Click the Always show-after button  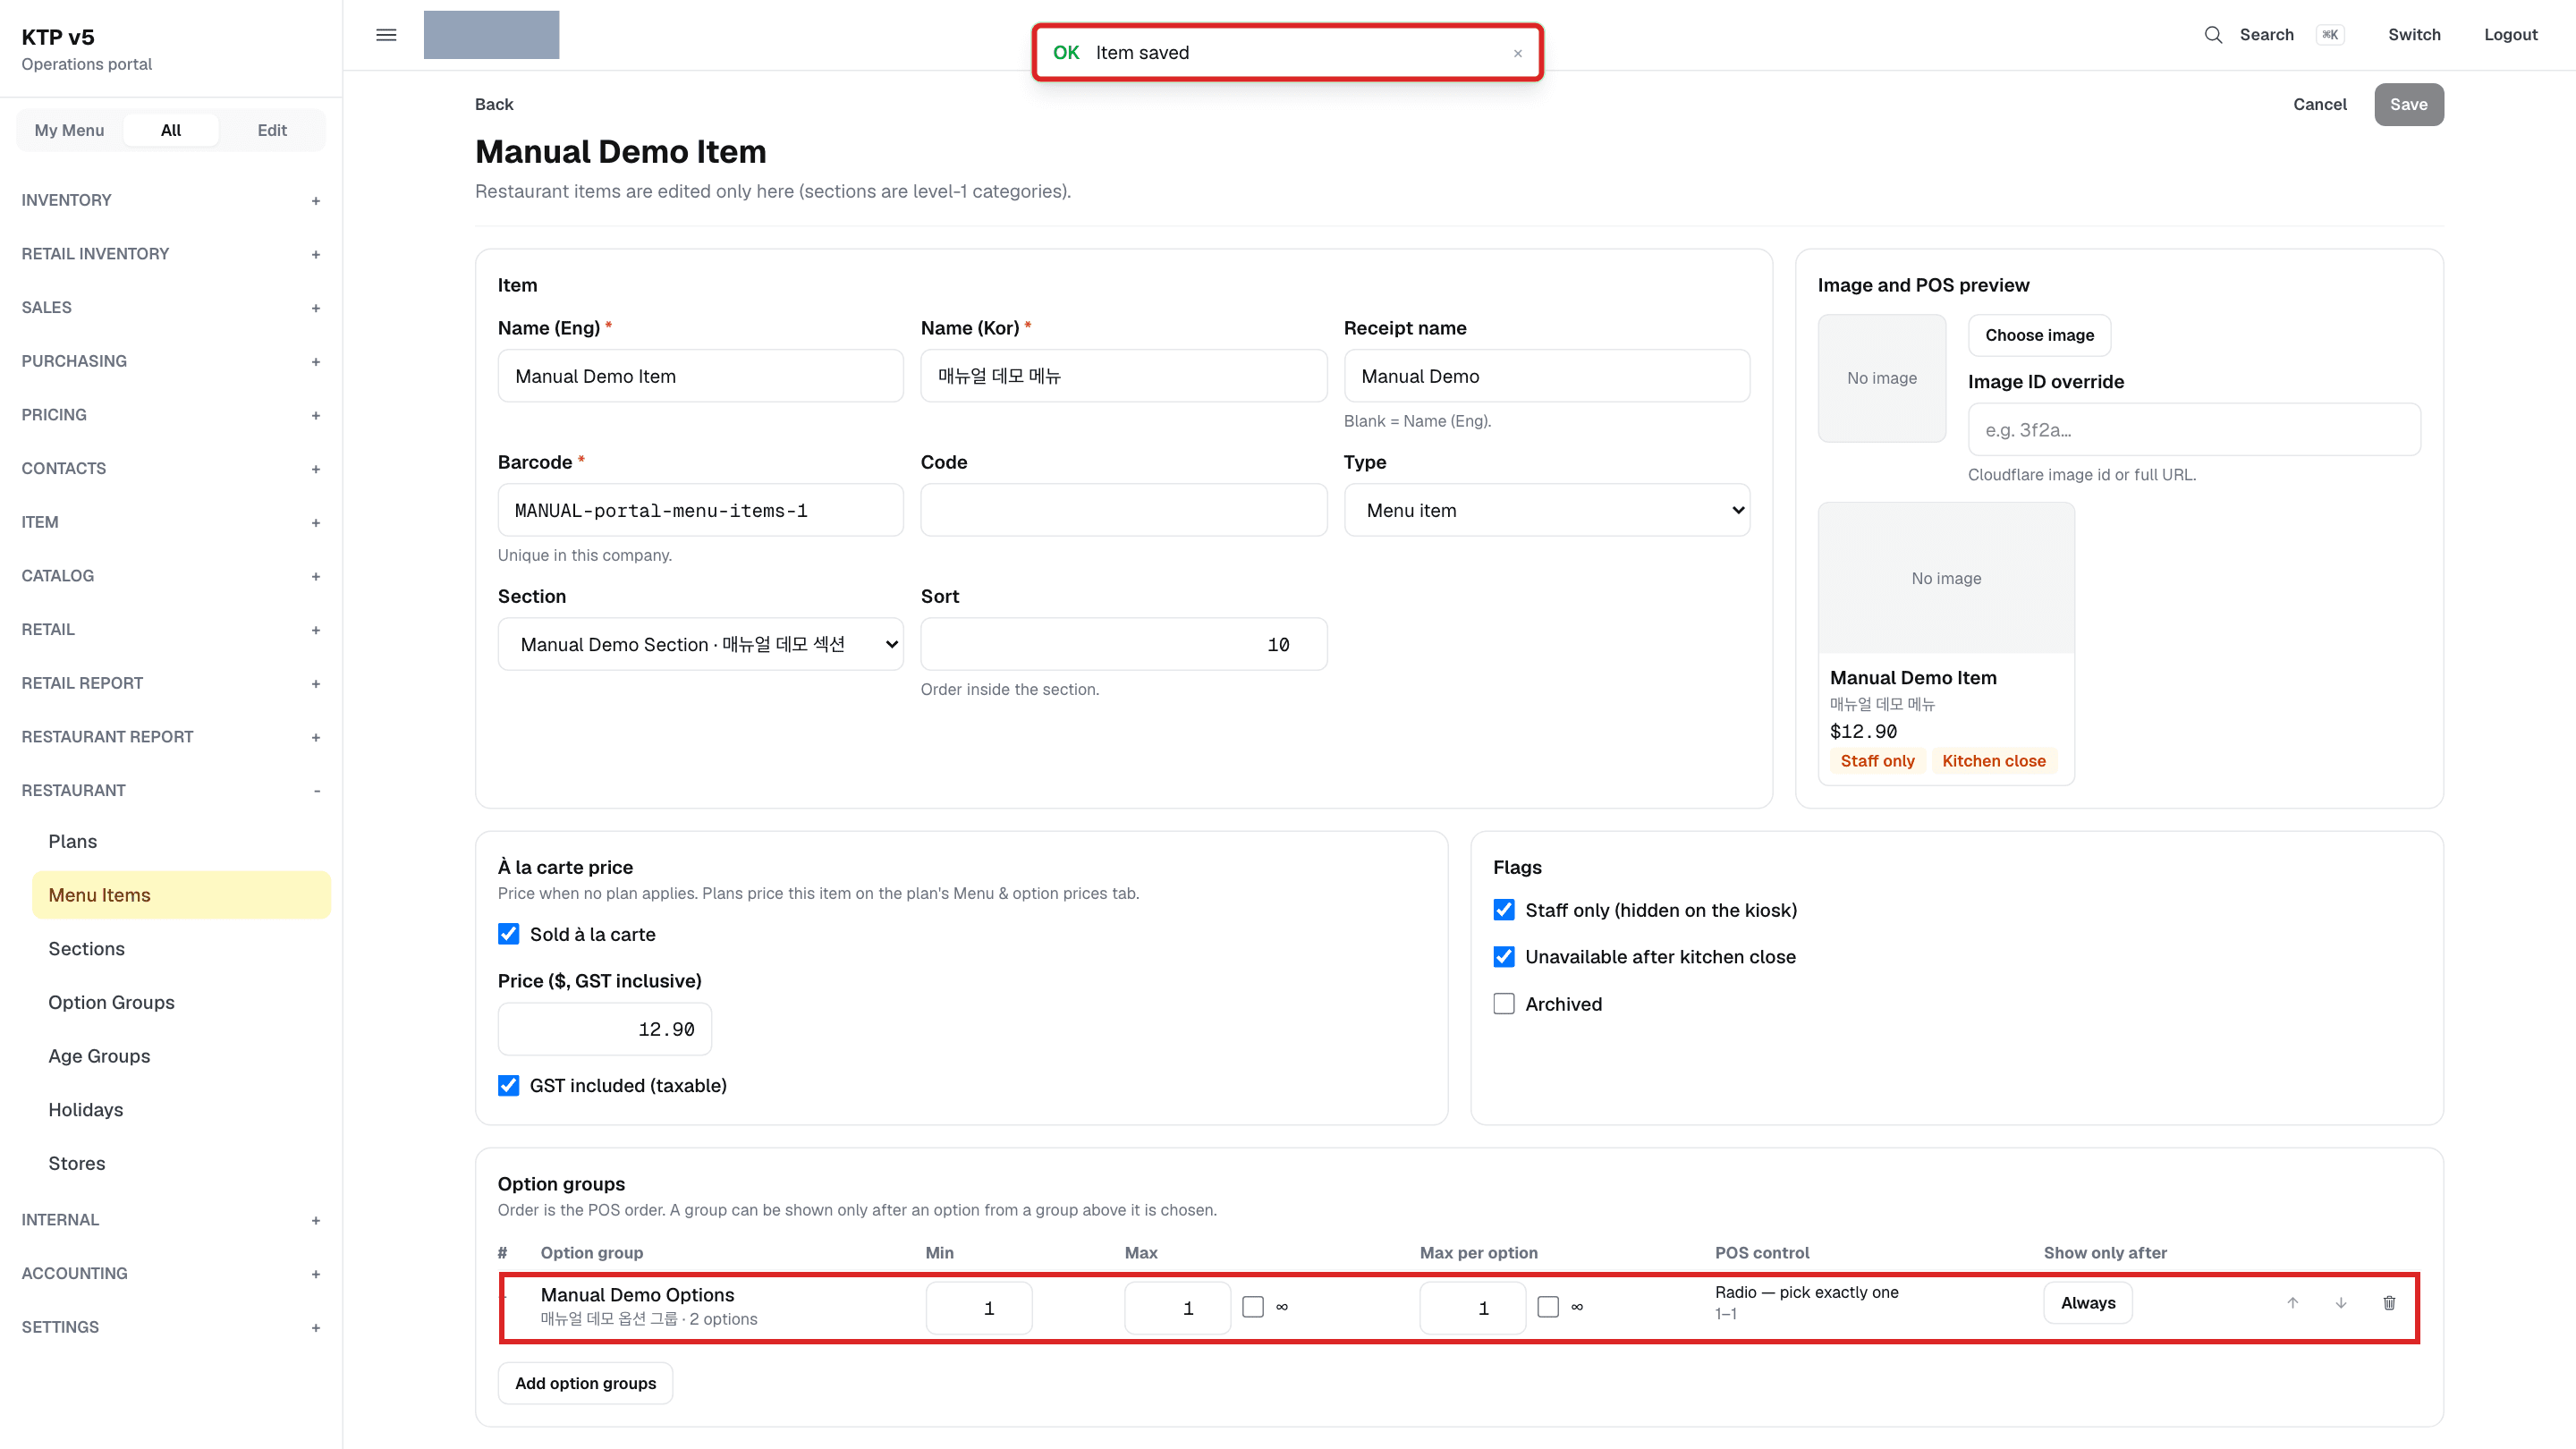[x=2087, y=1303]
